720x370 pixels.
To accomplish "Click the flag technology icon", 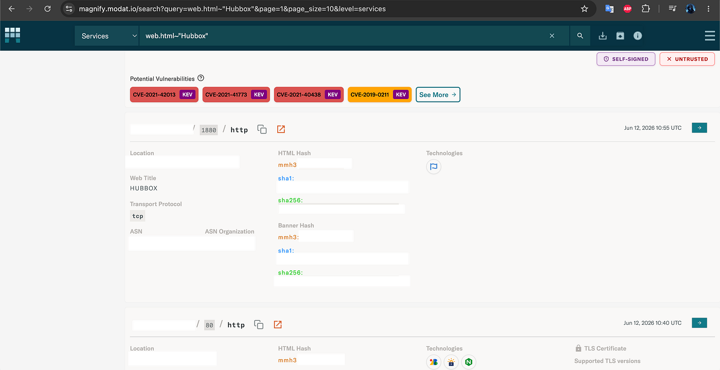I will [434, 167].
